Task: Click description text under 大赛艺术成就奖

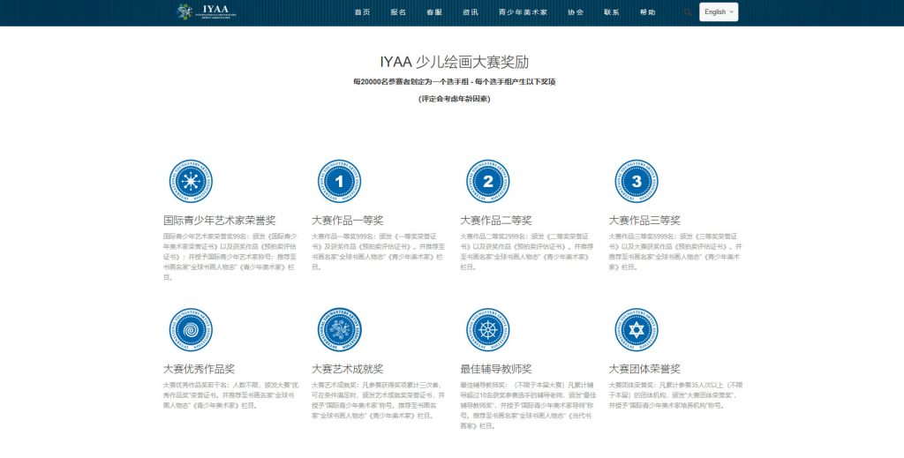Action: coord(378,401)
